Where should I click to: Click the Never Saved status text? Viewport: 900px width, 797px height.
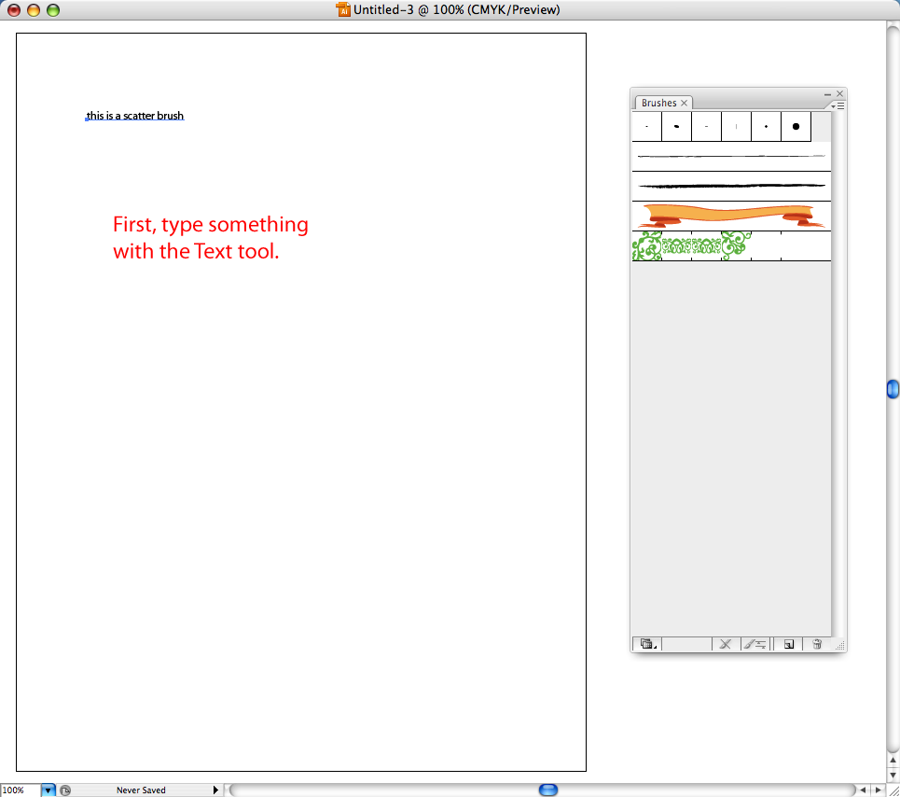[141, 790]
